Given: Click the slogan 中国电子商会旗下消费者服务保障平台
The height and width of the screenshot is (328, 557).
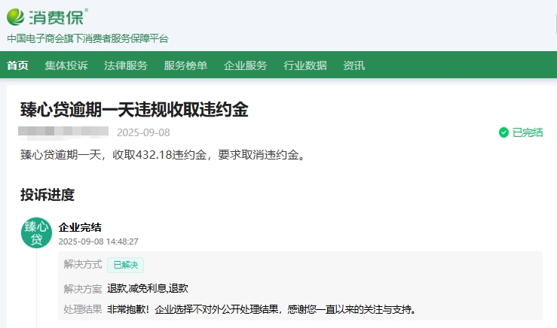Looking at the screenshot, I should (x=87, y=38).
